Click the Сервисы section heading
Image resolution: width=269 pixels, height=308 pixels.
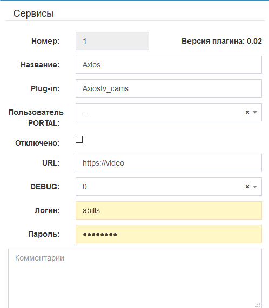tap(33, 13)
